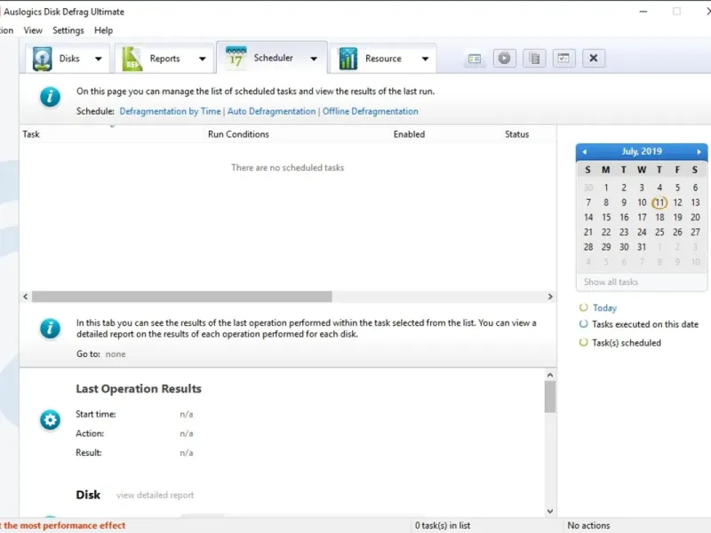The width and height of the screenshot is (711, 533).
Task: Click the Today legend circle icon
Action: (584, 307)
